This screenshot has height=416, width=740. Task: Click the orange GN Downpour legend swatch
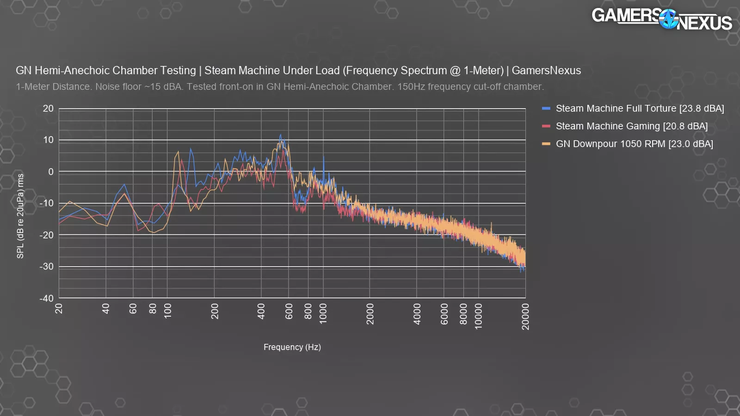pyautogui.click(x=546, y=144)
